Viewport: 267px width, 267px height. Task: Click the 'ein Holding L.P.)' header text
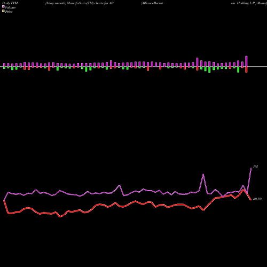click(244, 3)
